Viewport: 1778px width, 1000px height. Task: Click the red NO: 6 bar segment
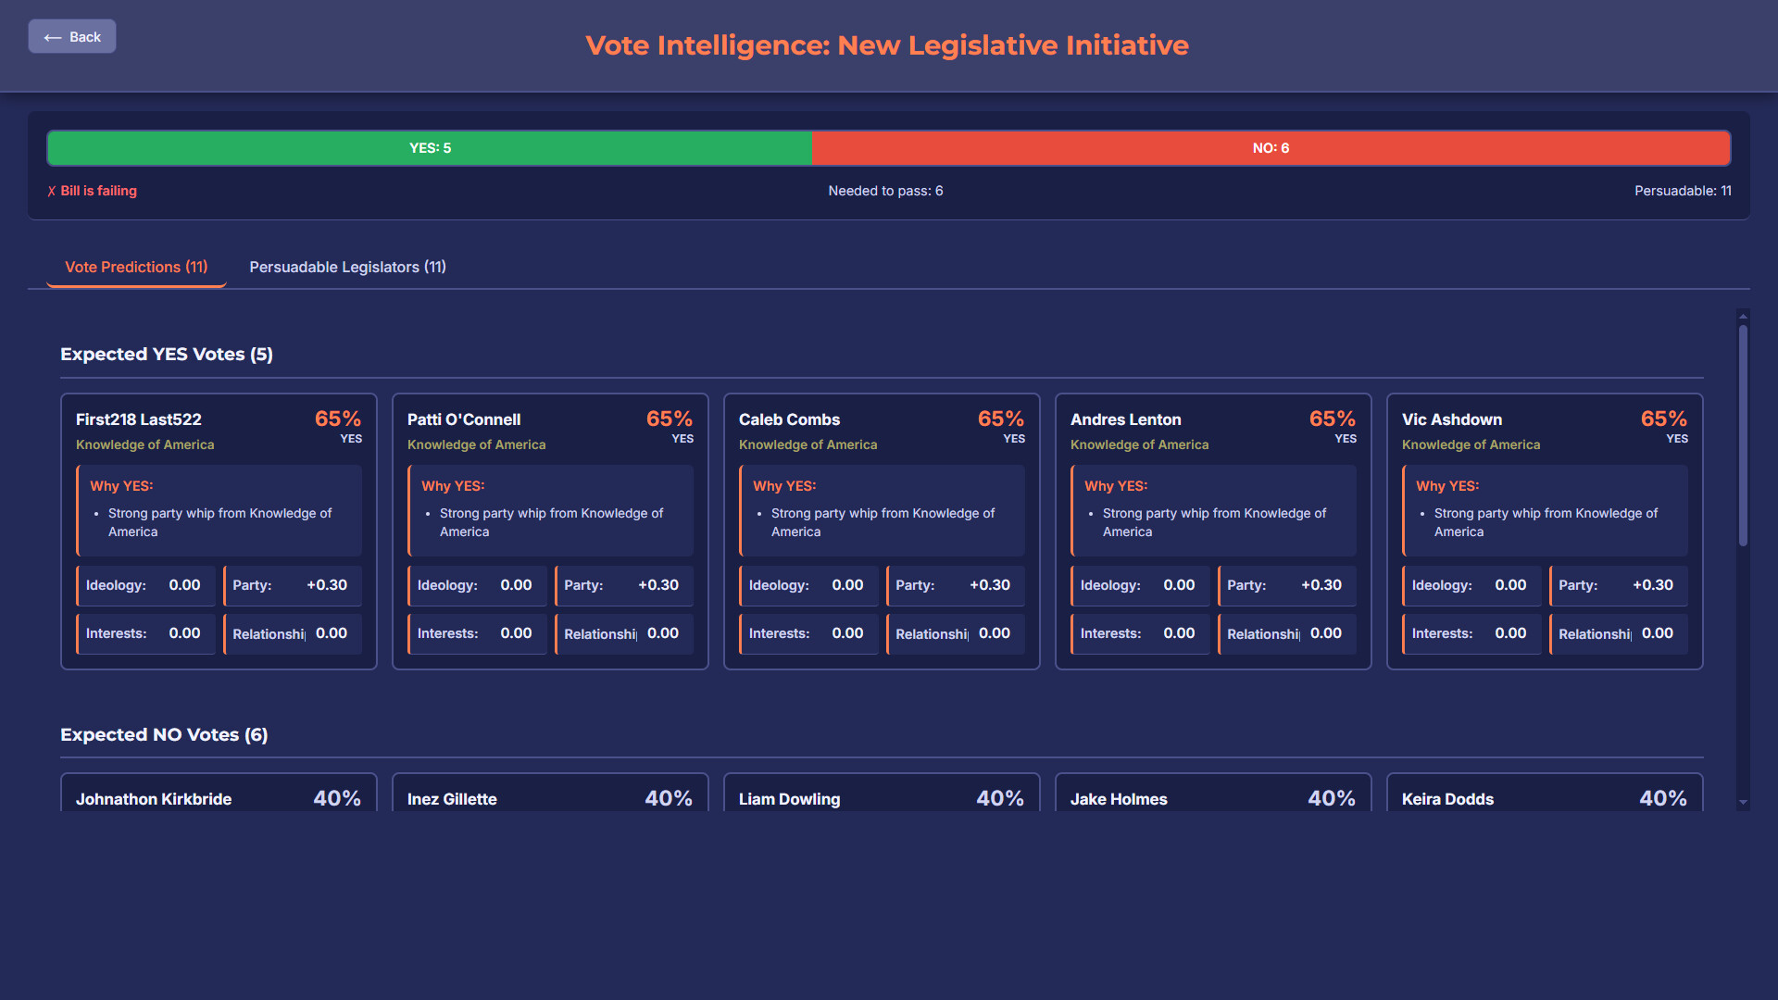point(1271,147)
